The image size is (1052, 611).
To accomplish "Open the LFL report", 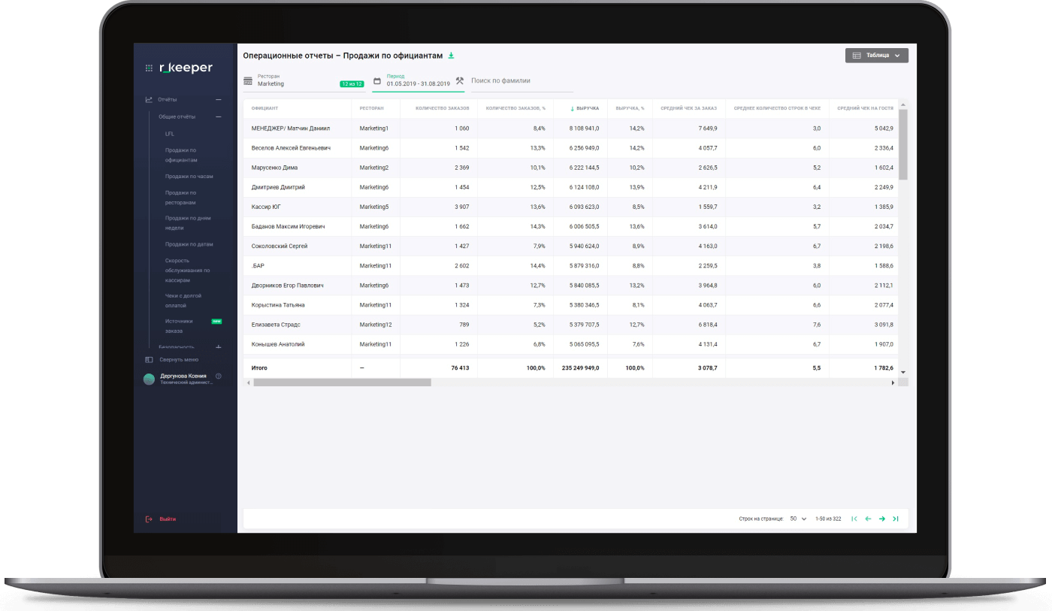I will (x=170, y=134).
